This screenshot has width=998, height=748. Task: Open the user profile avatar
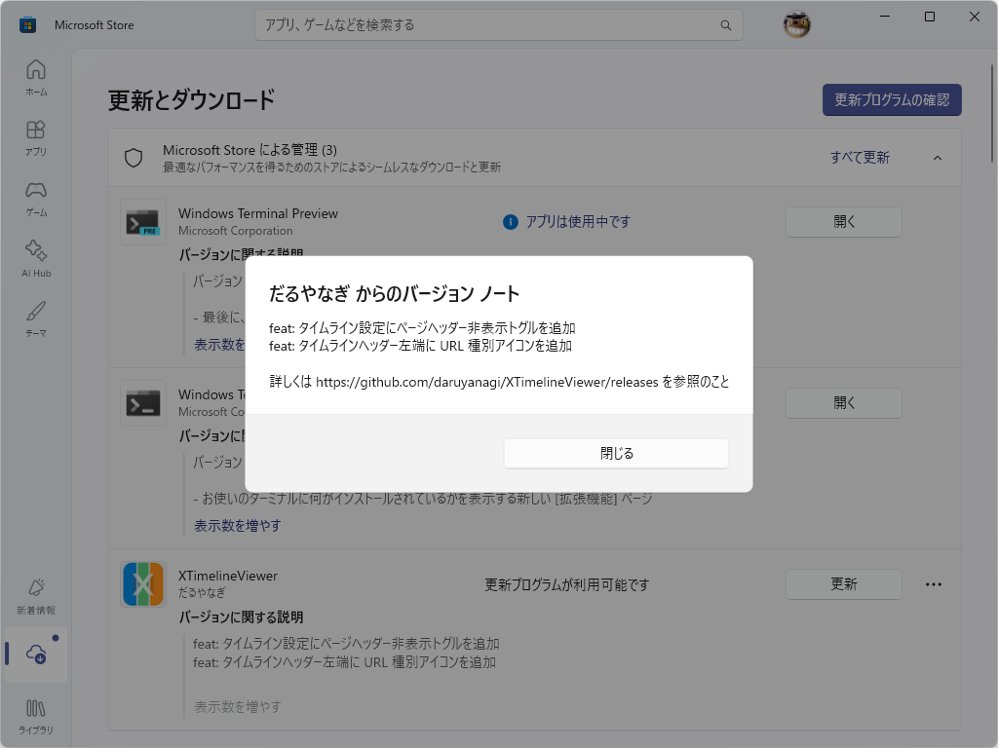(796, 24)
